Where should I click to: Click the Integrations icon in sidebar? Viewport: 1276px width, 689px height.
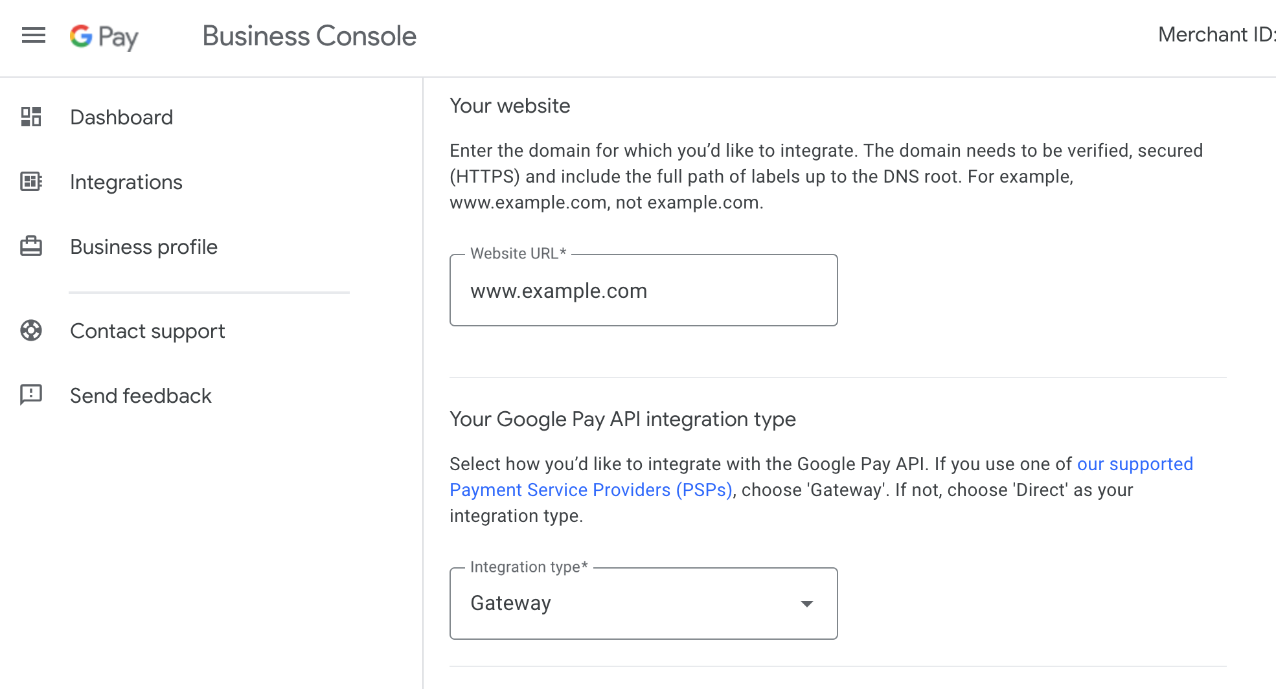pos(31,181)
